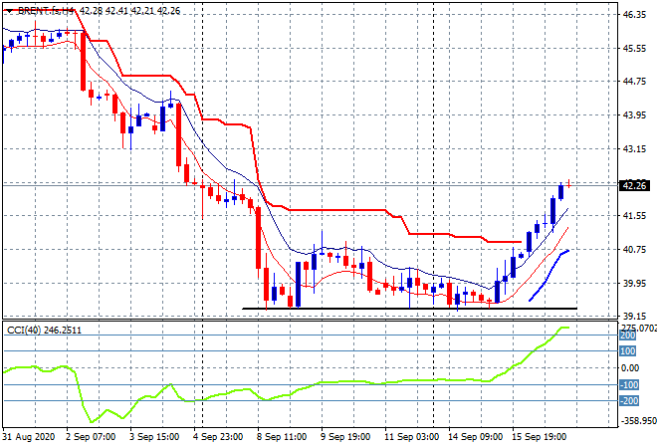Click the 43.15 price scale value
Viewport: 657px width, 448px height.
click(x=634, y=148)
